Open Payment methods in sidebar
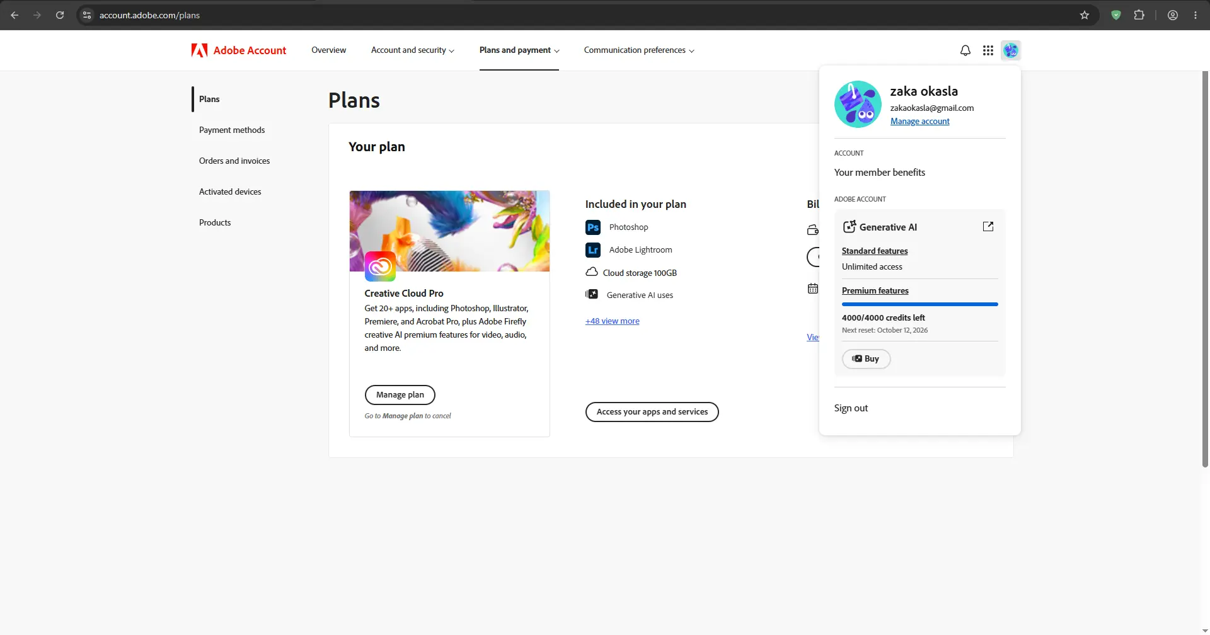The image size is (1210, 635). click(x=232, y=130)
